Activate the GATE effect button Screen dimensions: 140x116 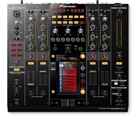pyautogui.click(x=82, y=17)
